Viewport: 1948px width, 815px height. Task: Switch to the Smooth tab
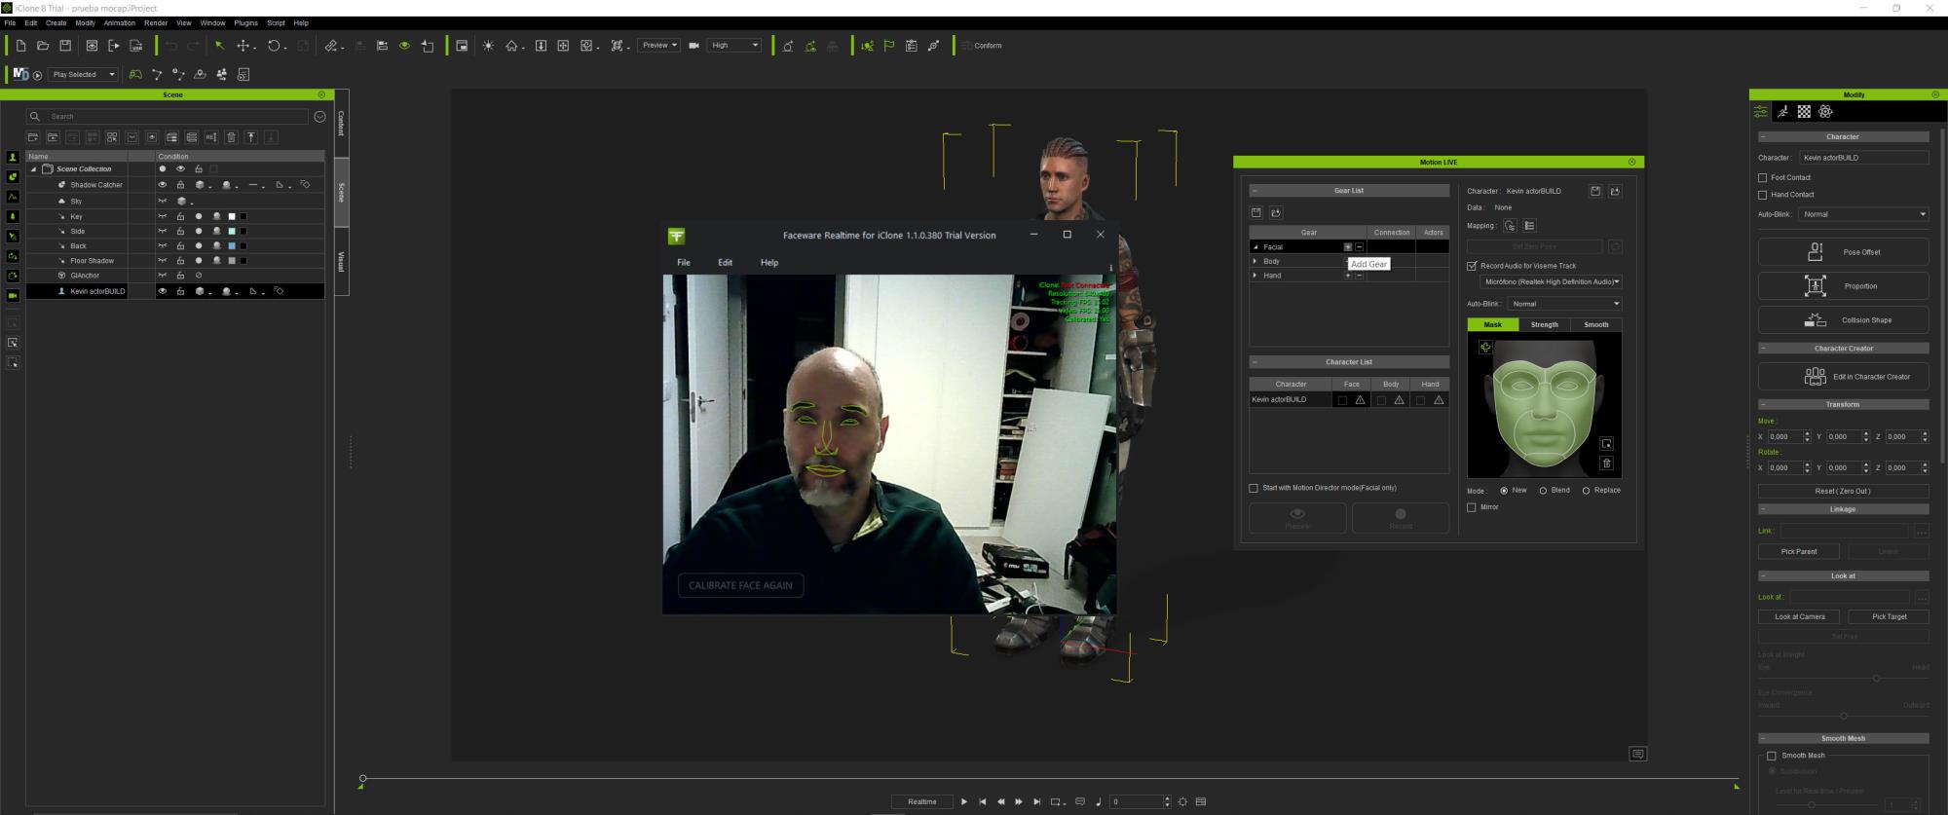click(x=1595, y=325)
